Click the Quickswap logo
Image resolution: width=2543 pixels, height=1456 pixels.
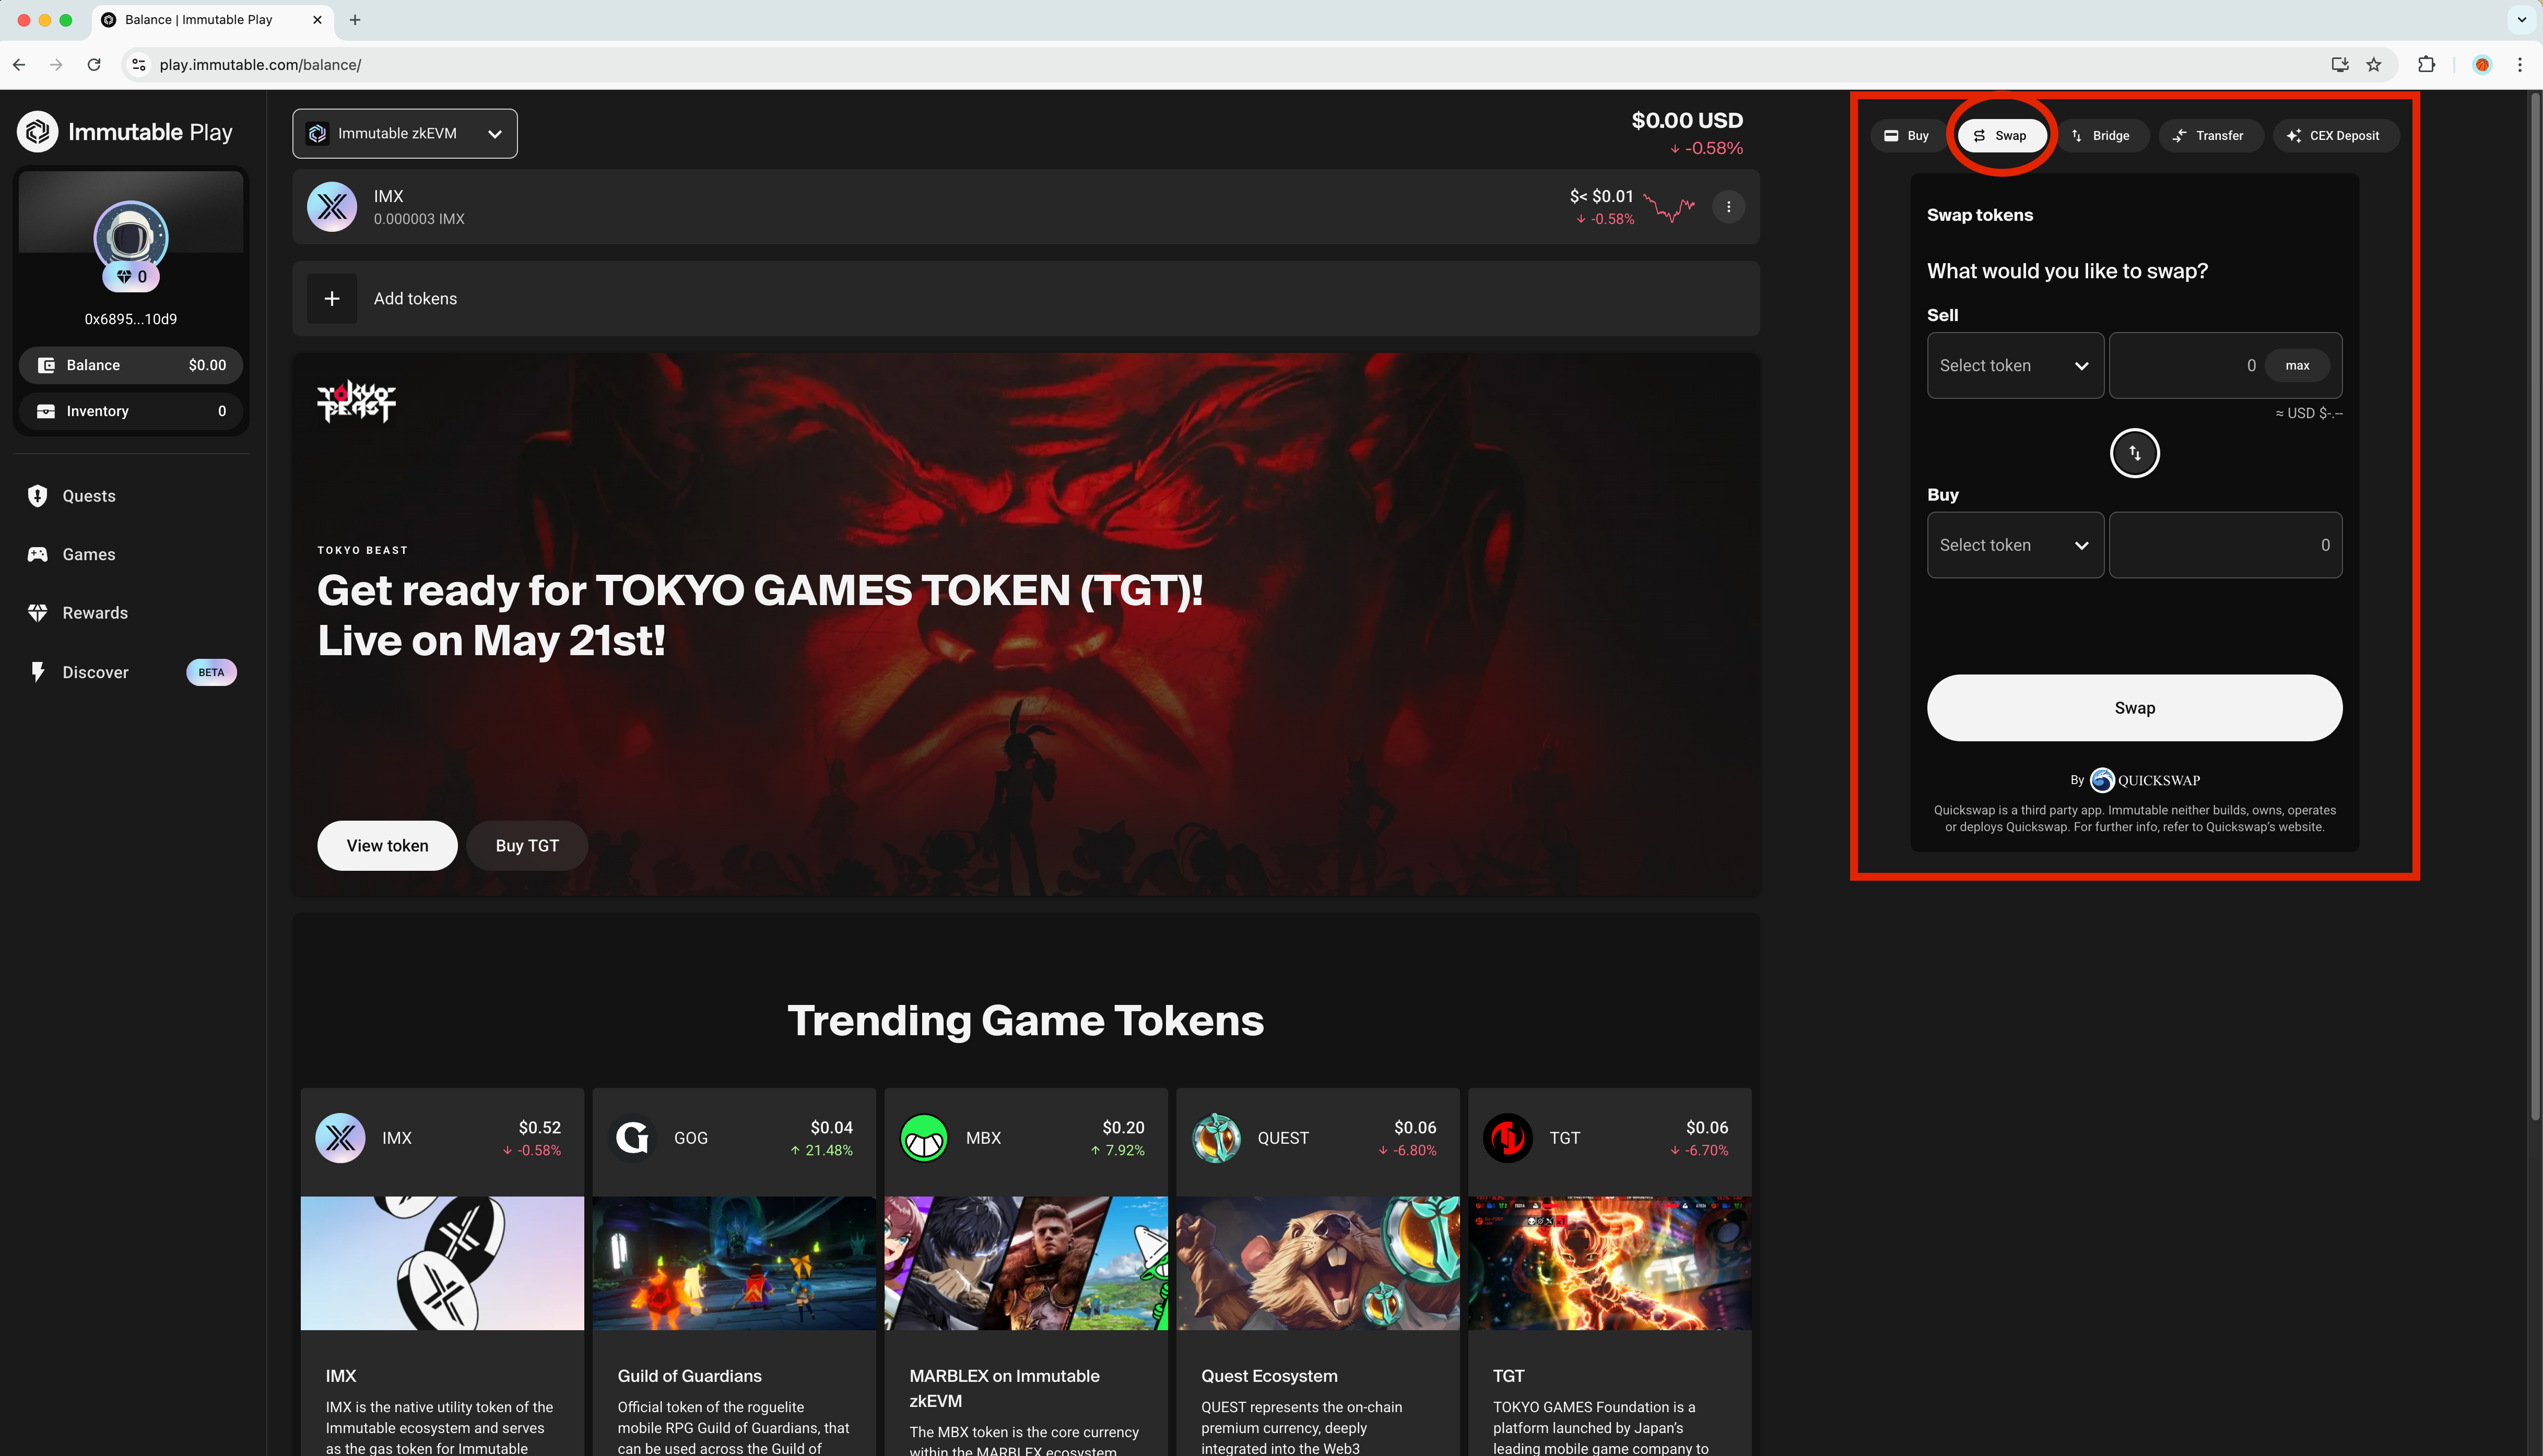click(x=2145, y=780)
